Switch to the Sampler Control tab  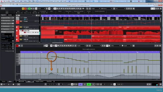pos(39,82)
